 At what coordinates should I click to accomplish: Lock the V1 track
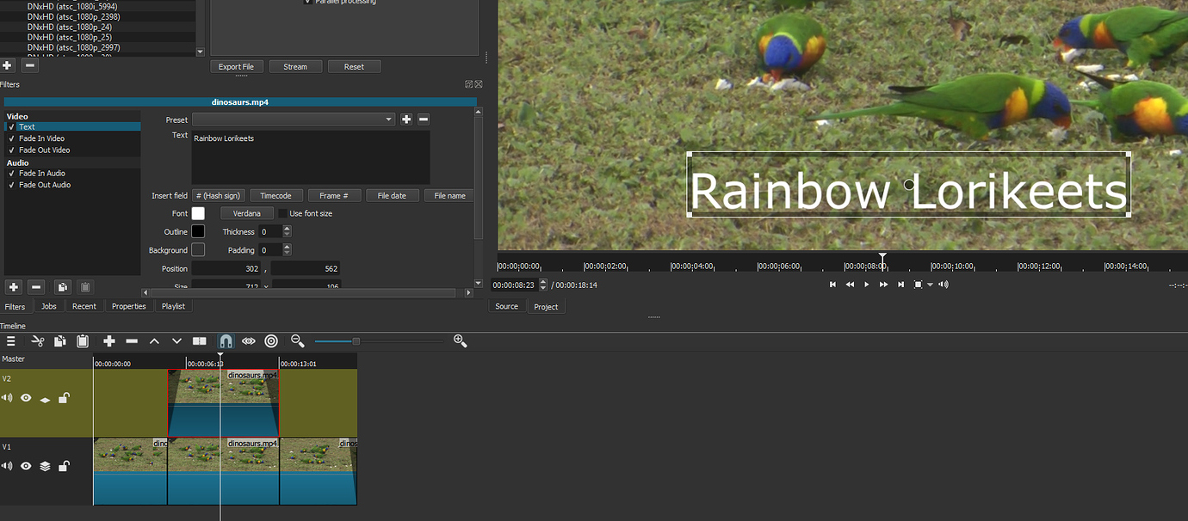[64, 465]
